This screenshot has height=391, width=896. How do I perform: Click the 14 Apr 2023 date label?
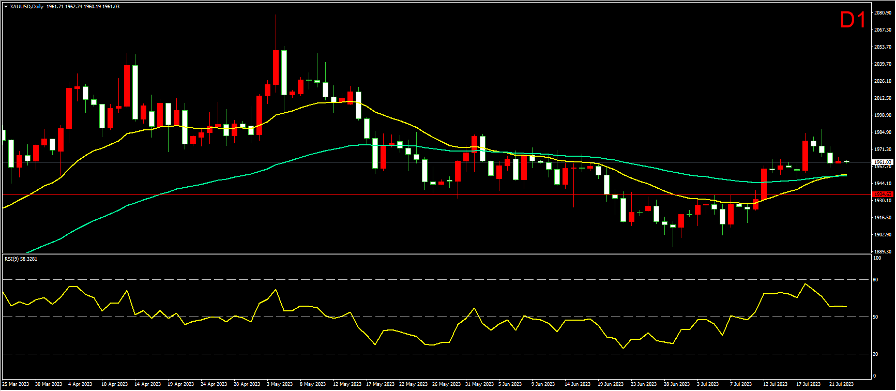coord(148,384)
